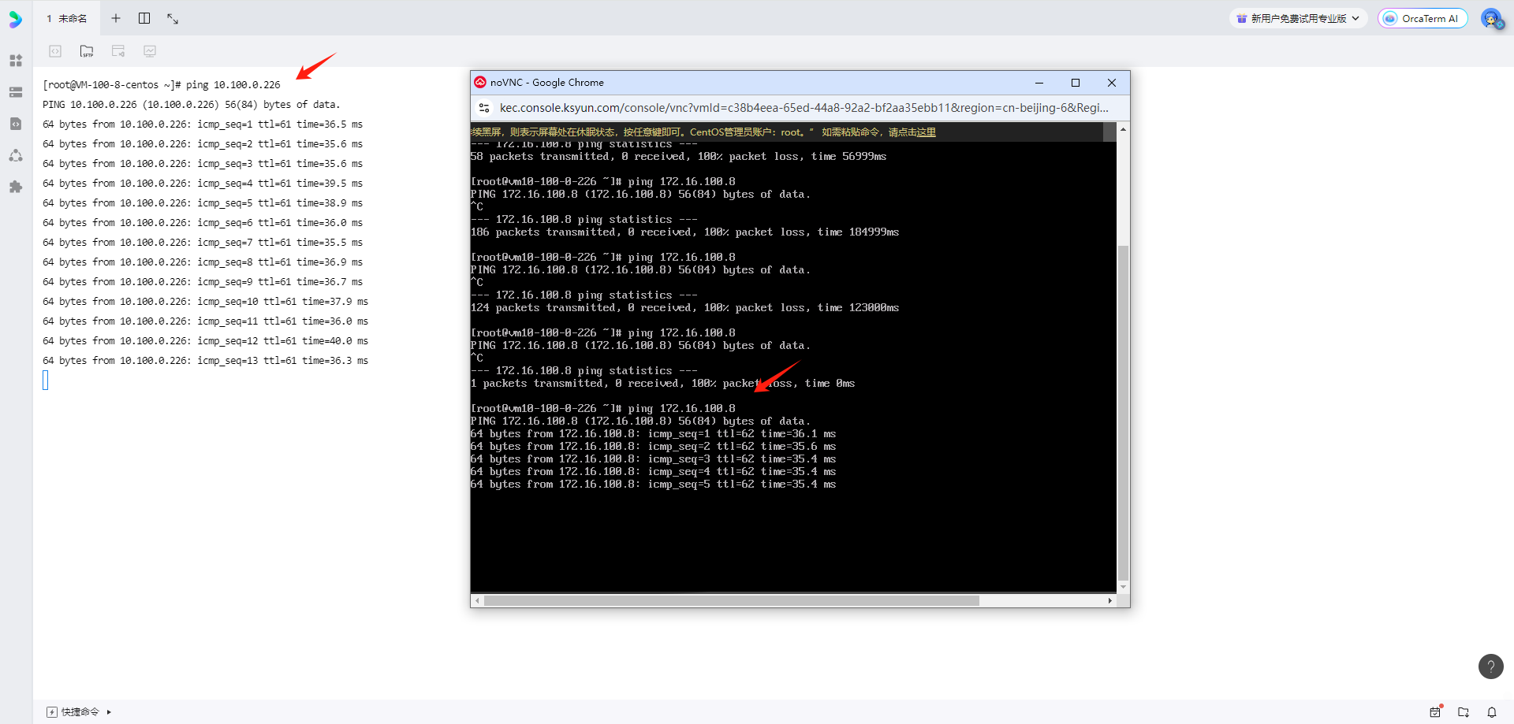Viewport: 1514px width, 724px height.
Task: Click the 'PING 10.100.0.226' header line
Action: click(x=192, y=105)
